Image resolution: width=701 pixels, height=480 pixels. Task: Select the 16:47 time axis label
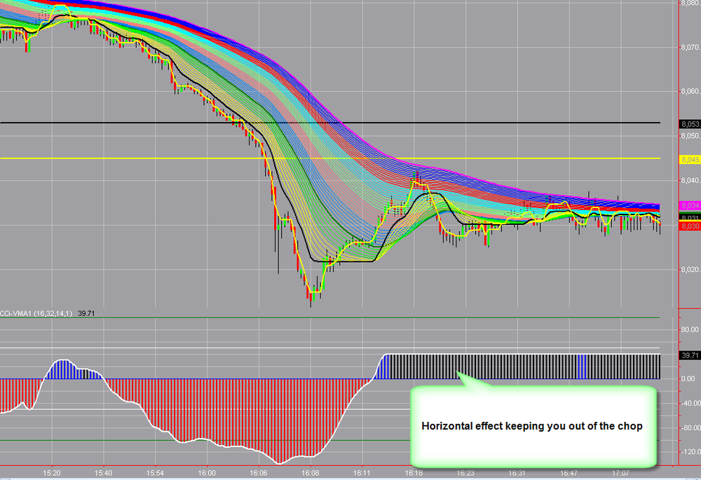click(569, 473)
